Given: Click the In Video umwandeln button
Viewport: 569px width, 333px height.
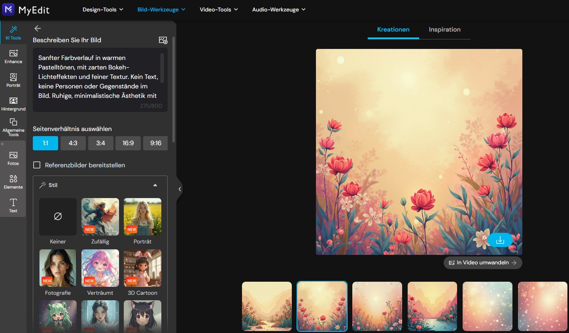Looking at the screenshot, I should (483, 263).
